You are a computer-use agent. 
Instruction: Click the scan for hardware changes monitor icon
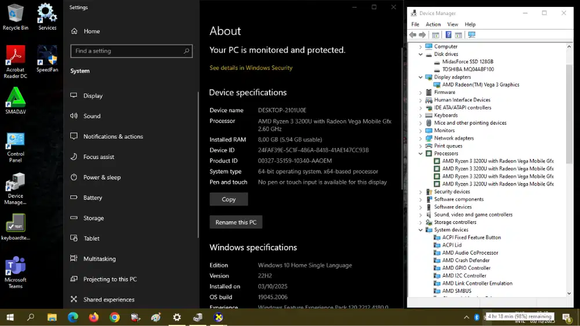(x=472, y=35)
